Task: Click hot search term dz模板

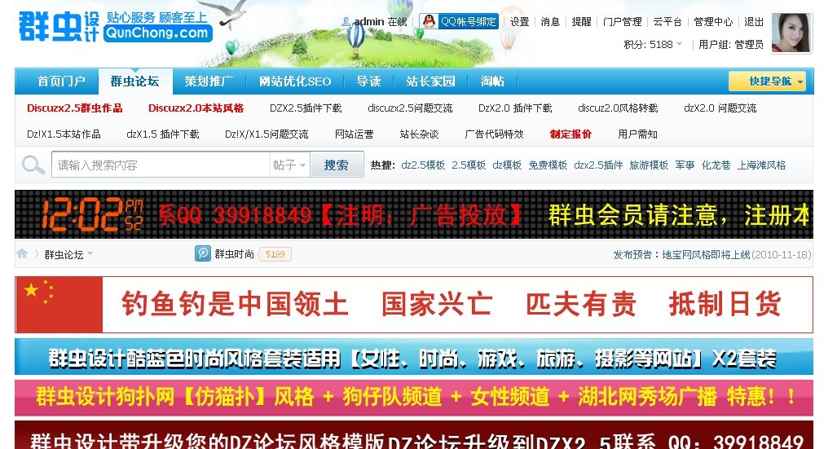Action: tap(507, 165)
